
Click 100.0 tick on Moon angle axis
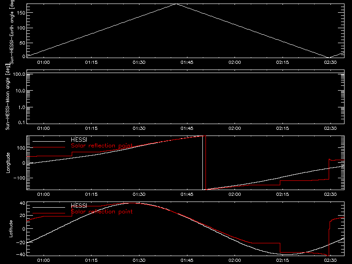pyautogui.click(x=19, y=74)
